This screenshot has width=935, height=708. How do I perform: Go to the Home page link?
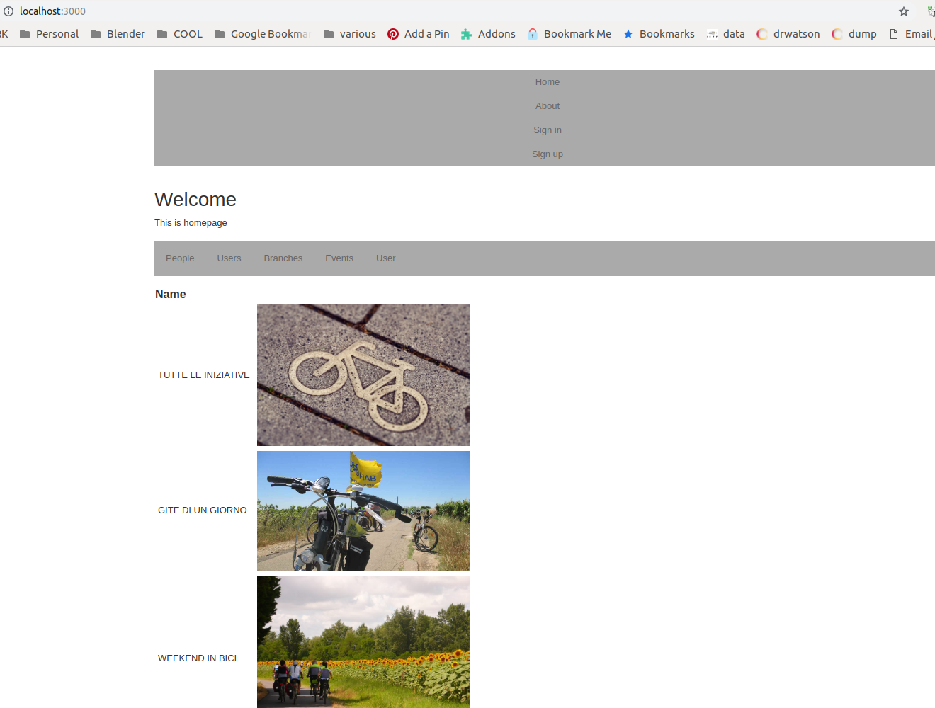tap(548, 82)
